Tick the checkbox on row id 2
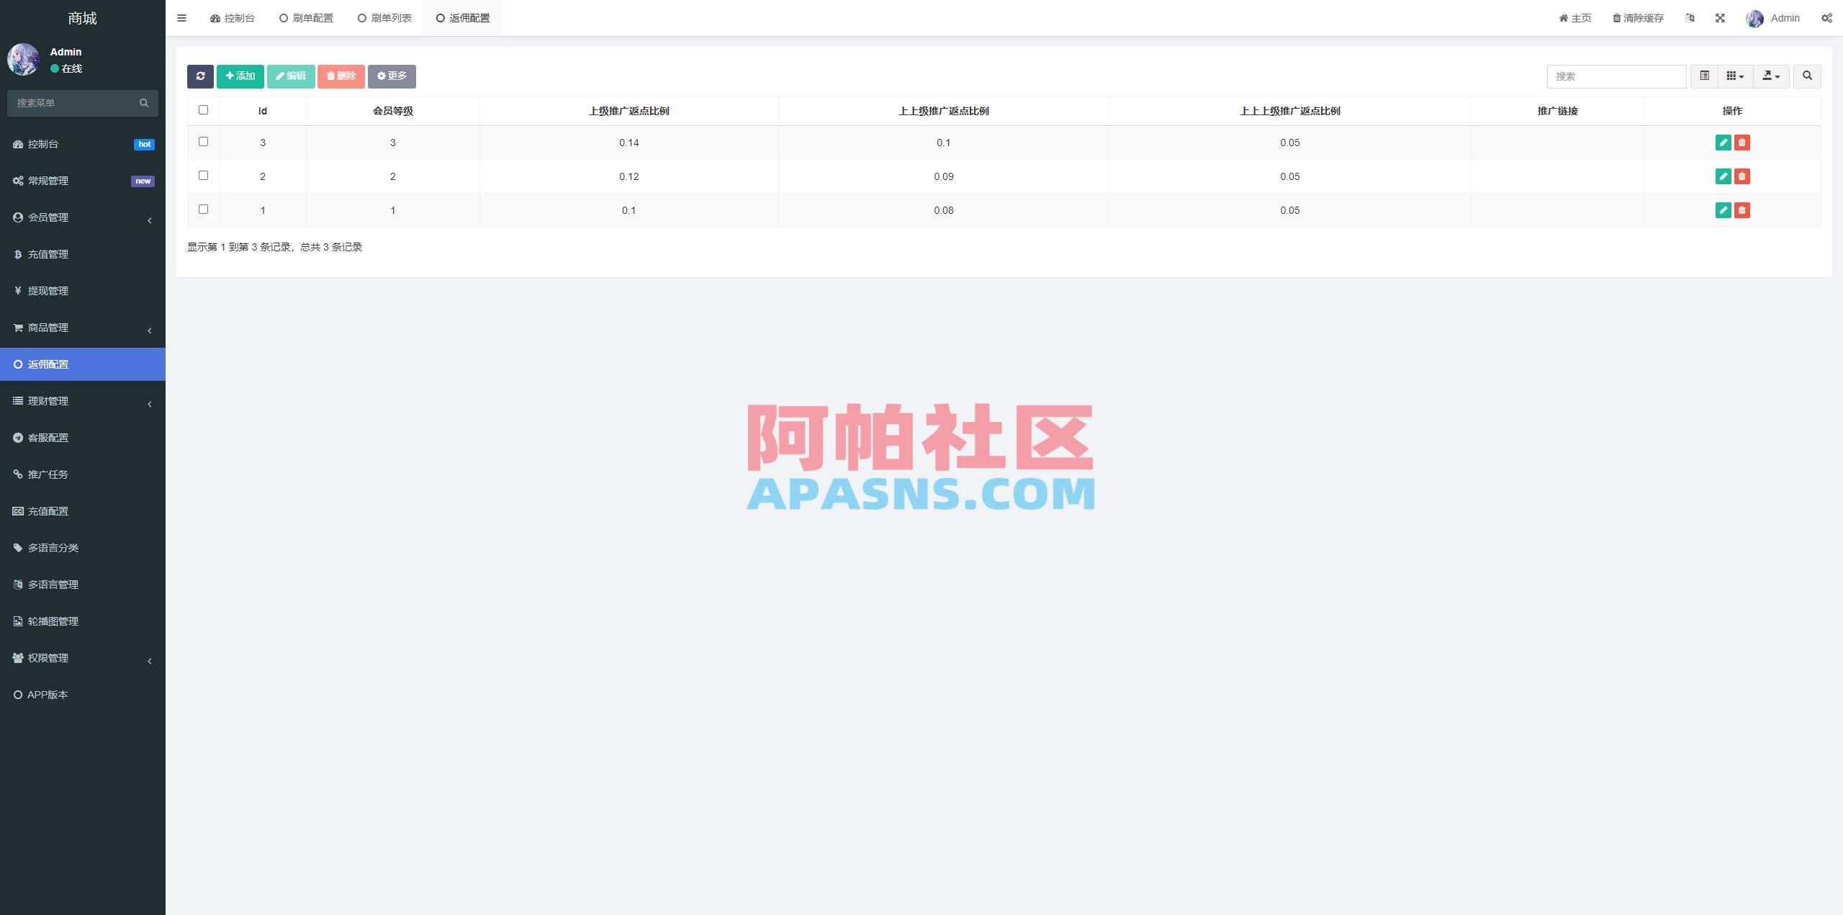This screenshot has height=915, width=1843. 203,176
